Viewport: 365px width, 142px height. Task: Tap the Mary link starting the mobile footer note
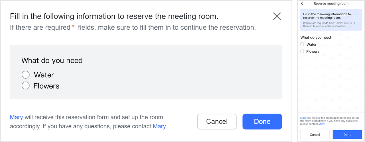point(303,118)
